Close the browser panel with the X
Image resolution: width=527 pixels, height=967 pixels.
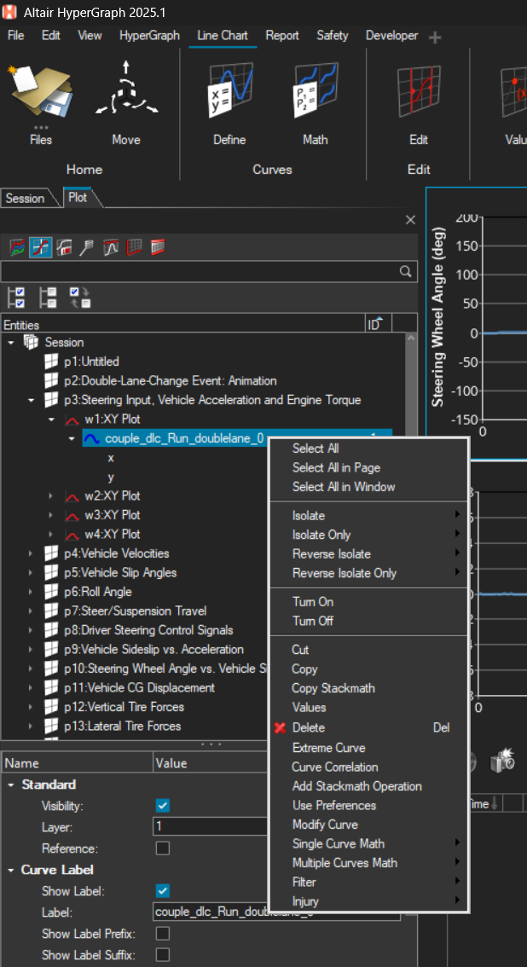pos(410,220)
